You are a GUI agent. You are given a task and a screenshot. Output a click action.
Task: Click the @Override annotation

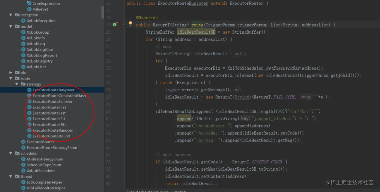pos(147,18)
